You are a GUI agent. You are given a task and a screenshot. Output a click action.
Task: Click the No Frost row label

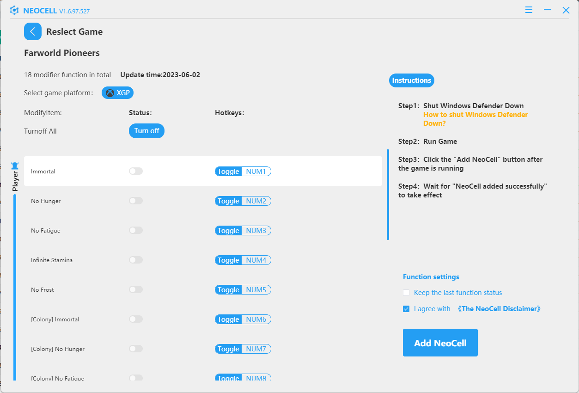click(43, 290)
